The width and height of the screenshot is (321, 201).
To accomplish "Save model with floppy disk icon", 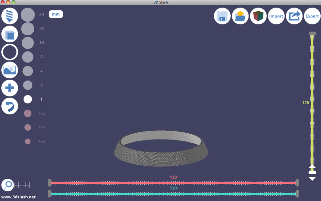I will click(x=222, y=16).
